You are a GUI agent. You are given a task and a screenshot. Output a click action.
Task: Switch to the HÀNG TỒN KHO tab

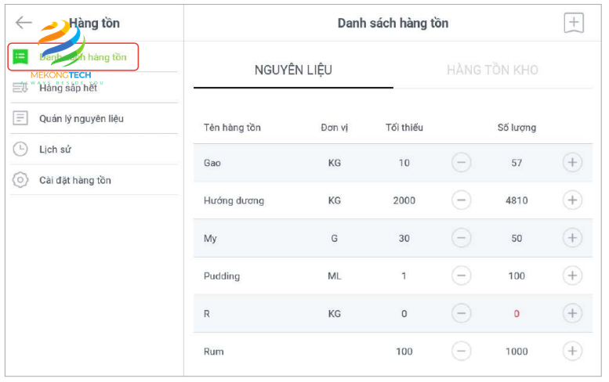click(492, 70)
